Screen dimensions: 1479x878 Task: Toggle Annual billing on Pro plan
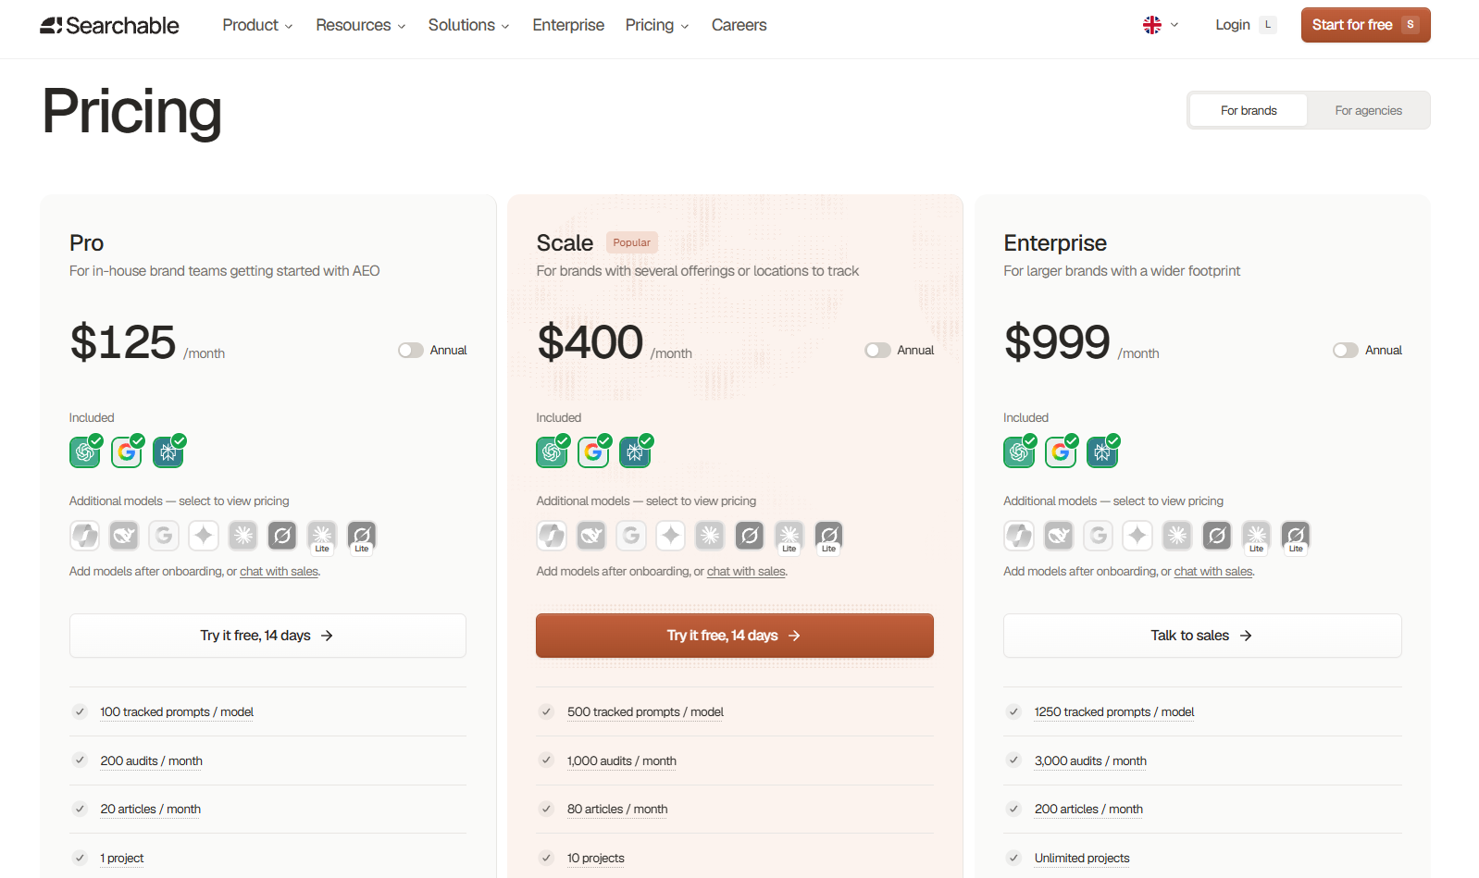pyautogui.click(x=411, y=351)
